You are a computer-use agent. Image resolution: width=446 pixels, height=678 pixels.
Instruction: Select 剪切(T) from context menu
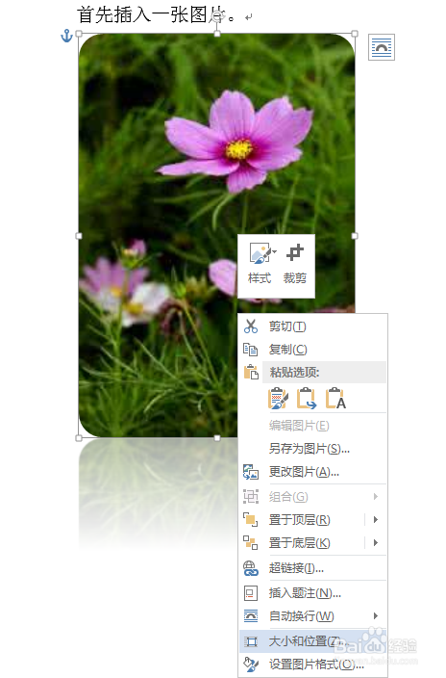point(313,326)
